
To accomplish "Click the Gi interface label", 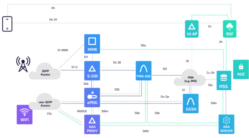I will click(184, 90).
